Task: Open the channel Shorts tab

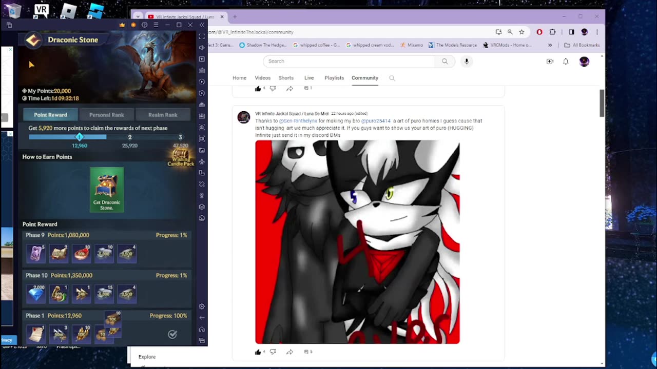Action: (286, 78)
